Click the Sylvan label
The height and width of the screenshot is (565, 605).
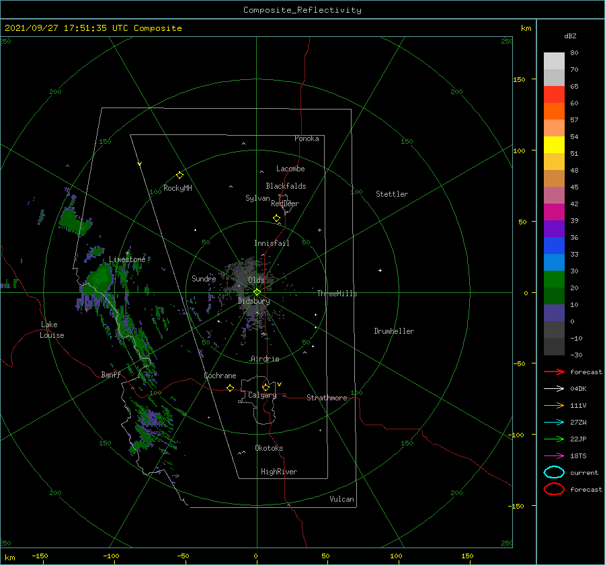point(257,198)
